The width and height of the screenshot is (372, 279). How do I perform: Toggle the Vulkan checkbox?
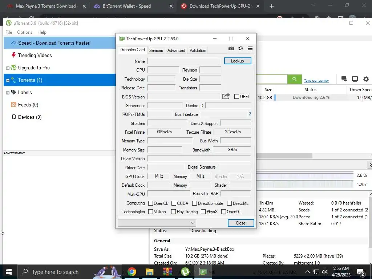click(150, 212)
